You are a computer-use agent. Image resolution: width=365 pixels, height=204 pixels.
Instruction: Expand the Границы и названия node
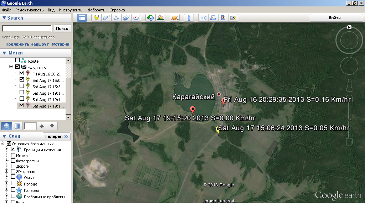point(6,149)
